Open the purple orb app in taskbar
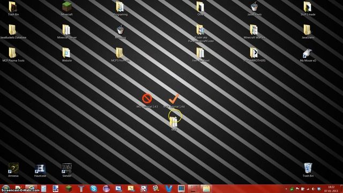343x193 pixels. coord(106,188)
